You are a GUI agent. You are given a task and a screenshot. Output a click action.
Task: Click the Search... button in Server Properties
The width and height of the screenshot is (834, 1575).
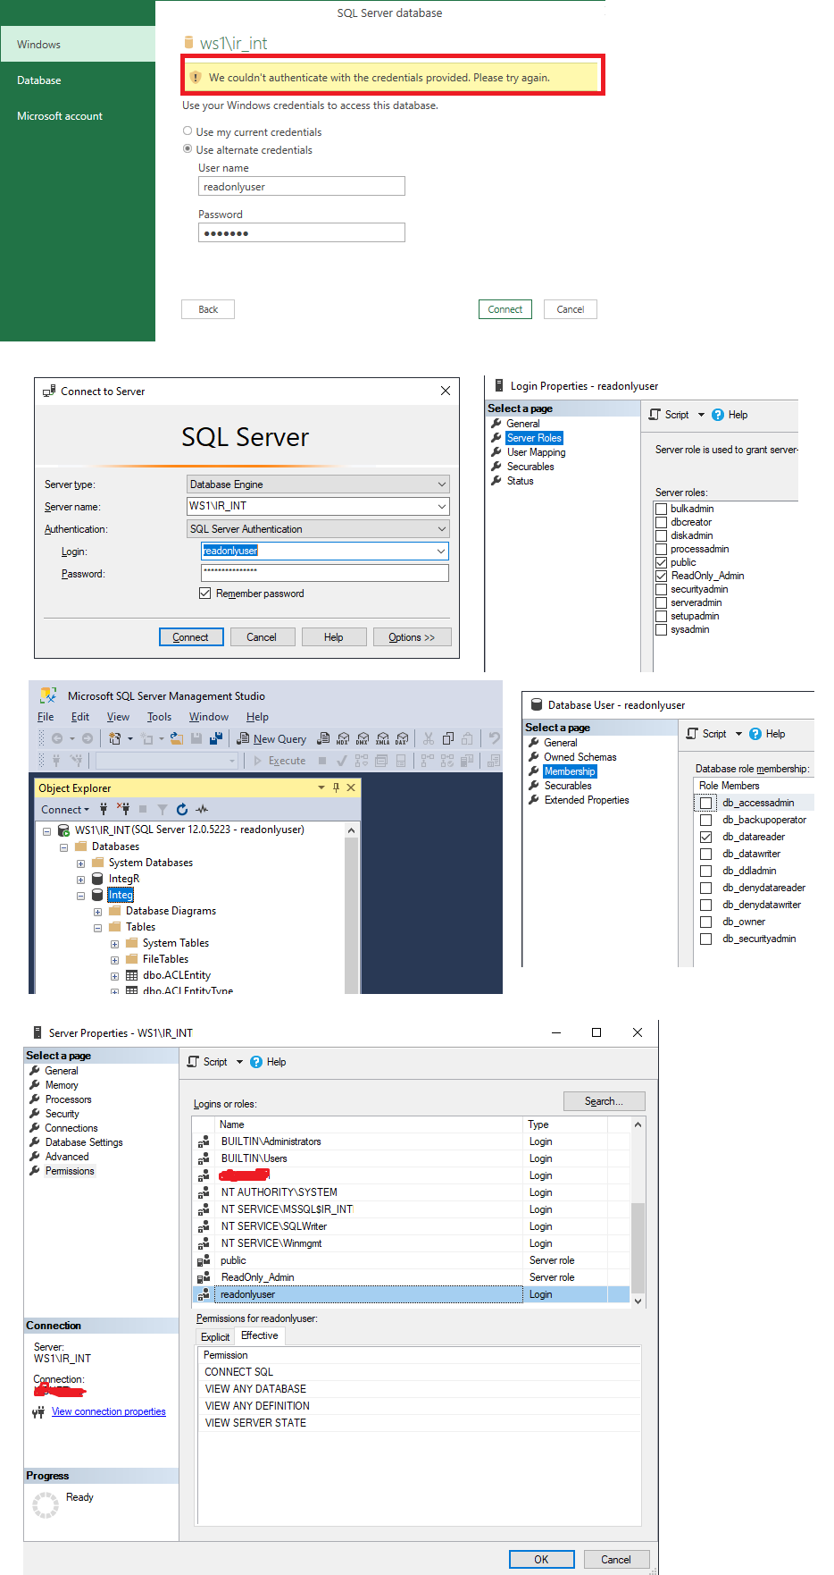[604, 1101]
